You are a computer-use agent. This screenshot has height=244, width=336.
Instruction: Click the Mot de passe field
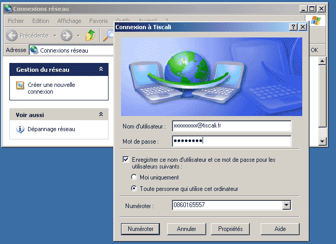232,141
